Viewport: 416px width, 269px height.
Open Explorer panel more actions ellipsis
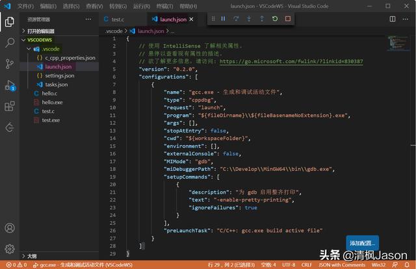pyautogui.click(x=88, y=19)
